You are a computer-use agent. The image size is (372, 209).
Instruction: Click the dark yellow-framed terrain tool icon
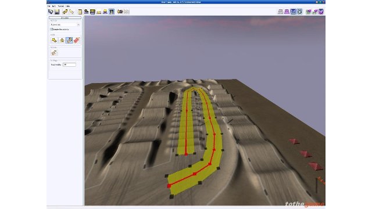[x=92, y=12]
